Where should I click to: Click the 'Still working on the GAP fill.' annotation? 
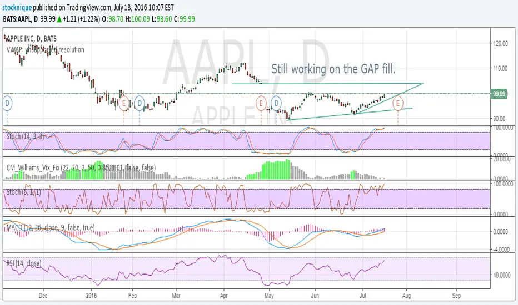coord(333,69)
